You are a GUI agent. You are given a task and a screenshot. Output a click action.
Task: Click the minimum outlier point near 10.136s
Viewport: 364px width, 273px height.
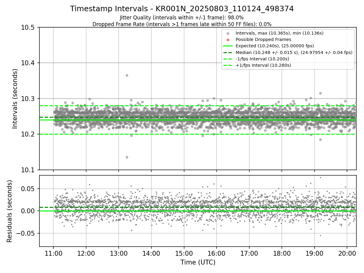(127, 157)
